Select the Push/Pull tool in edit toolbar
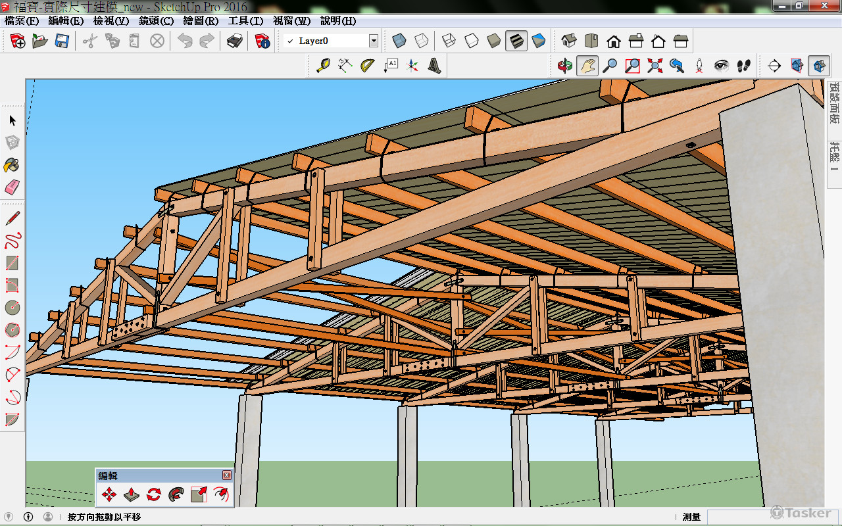The image size is (842, 526). pos(132,494)
